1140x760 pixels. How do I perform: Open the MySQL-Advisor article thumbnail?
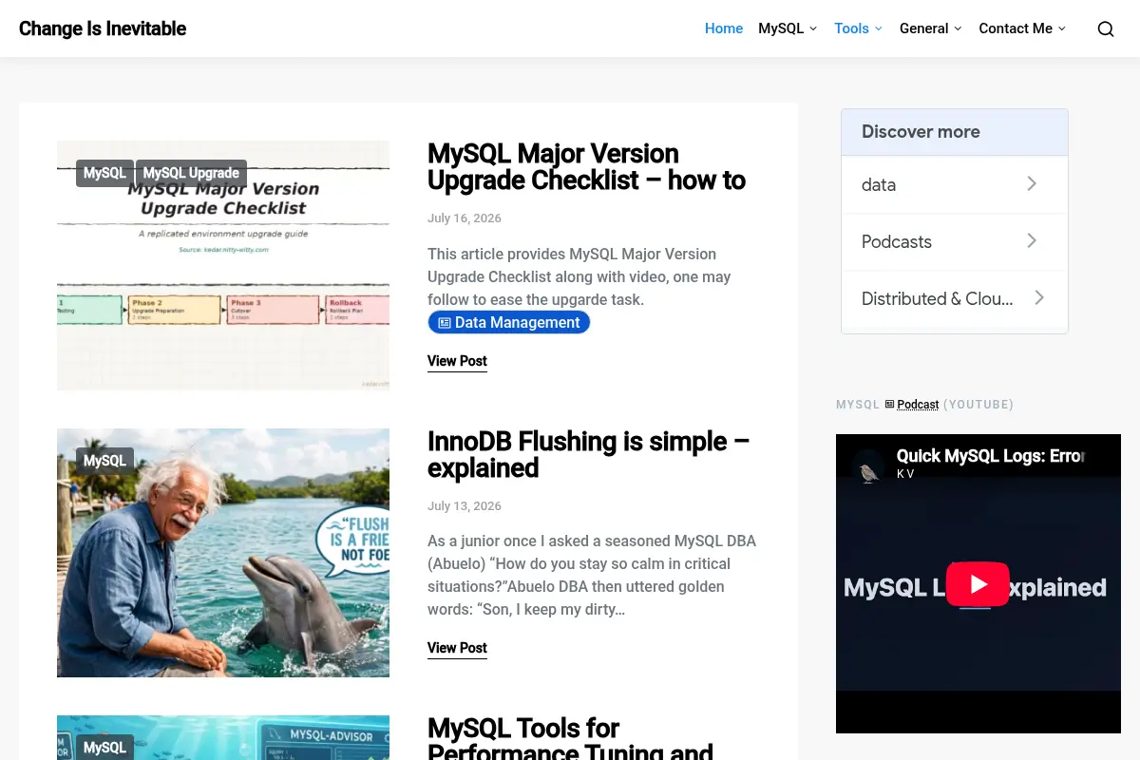(223, 738)
